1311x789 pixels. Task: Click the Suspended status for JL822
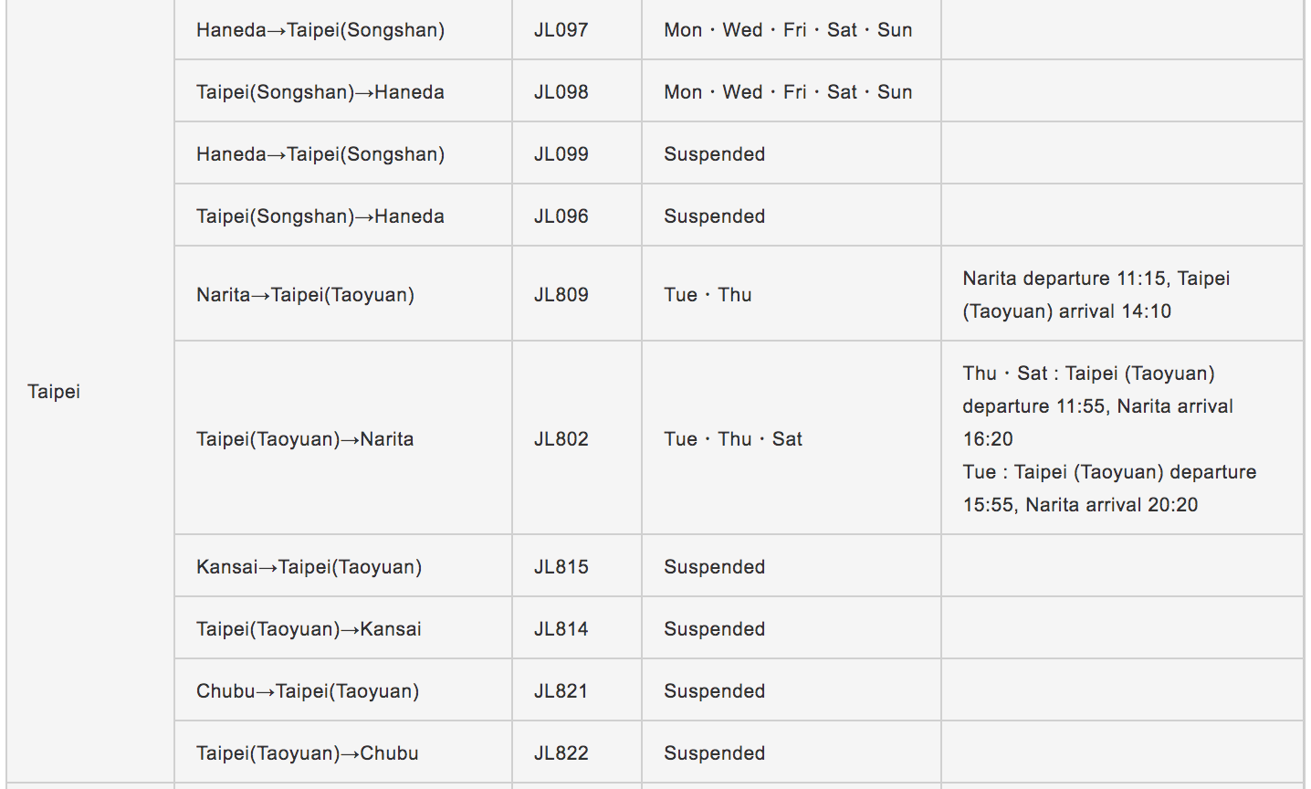(x=714, y=753)
